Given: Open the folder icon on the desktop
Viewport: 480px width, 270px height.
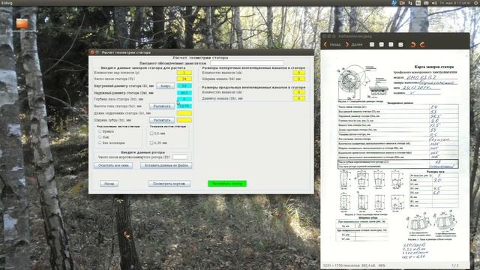Looking at the screenshot, I should pyautogui.click(x=22, y=23).
